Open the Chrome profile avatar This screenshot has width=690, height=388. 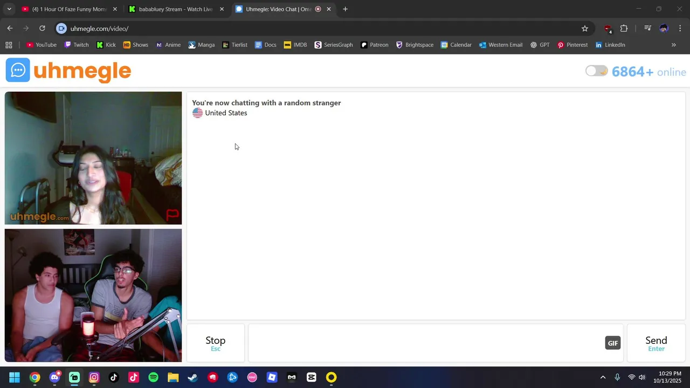point(664,29)
